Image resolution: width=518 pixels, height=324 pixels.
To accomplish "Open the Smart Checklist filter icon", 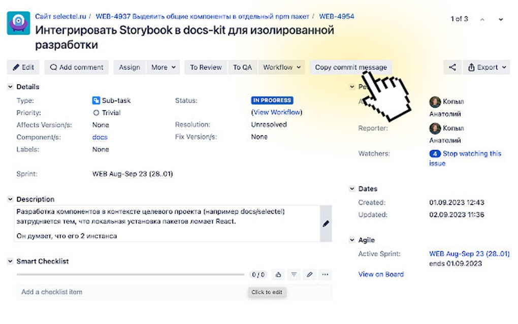I will [294, 274].
